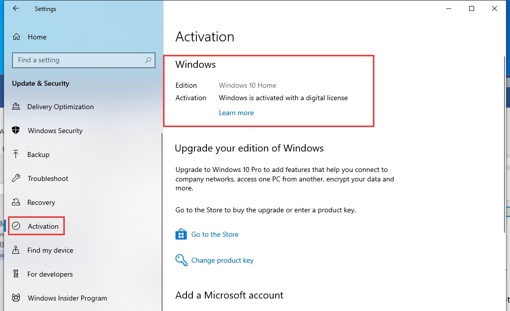Image resolution: width=510 pixels, height=311 pixels.
Task: Click the Troubleshoot wrench icon
Action: pos(16,178)
